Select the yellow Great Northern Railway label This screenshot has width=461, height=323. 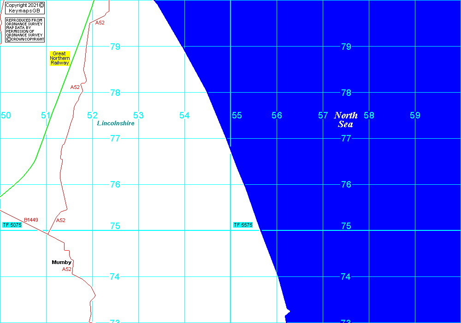pyautogui.click(x=60, y=59)
